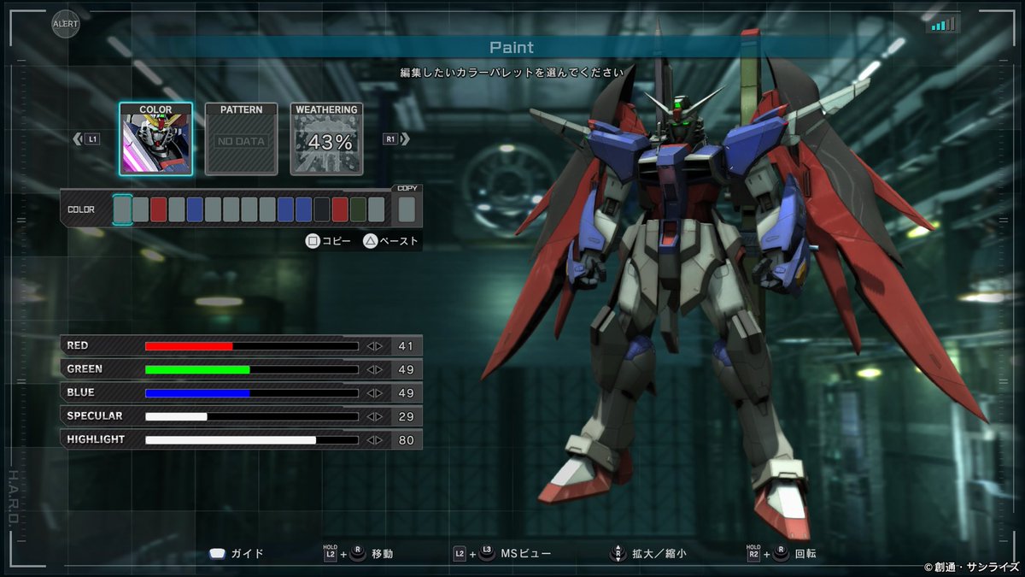The width and height of the screenshot is (1025, 577).
Task: Click the SPECULAR label
Action: coord(95,415)
